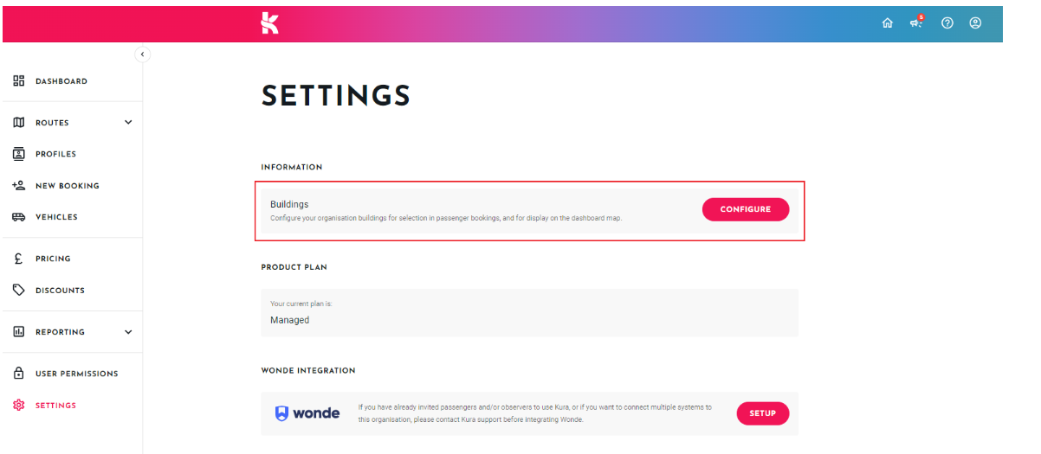Click the Wonde logo
Screen dimensions: 1041x454
tap(307, 413)
